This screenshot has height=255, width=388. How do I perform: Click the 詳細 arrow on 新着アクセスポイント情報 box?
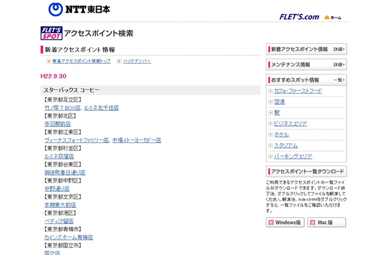coord(339,49)
